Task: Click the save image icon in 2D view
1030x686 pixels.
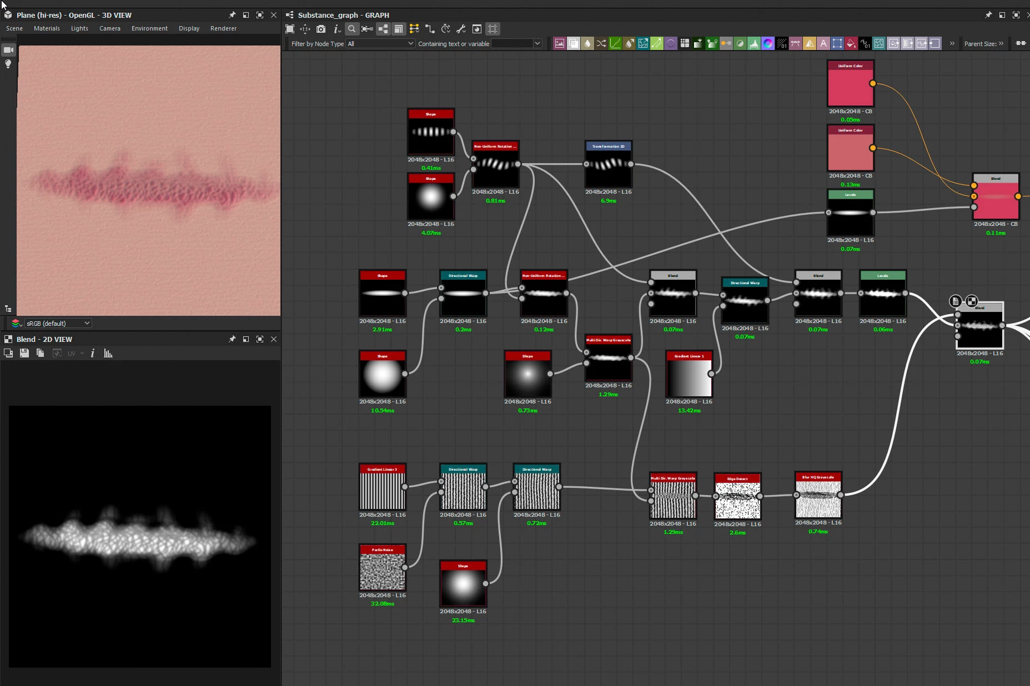Action: pos(24,353)
